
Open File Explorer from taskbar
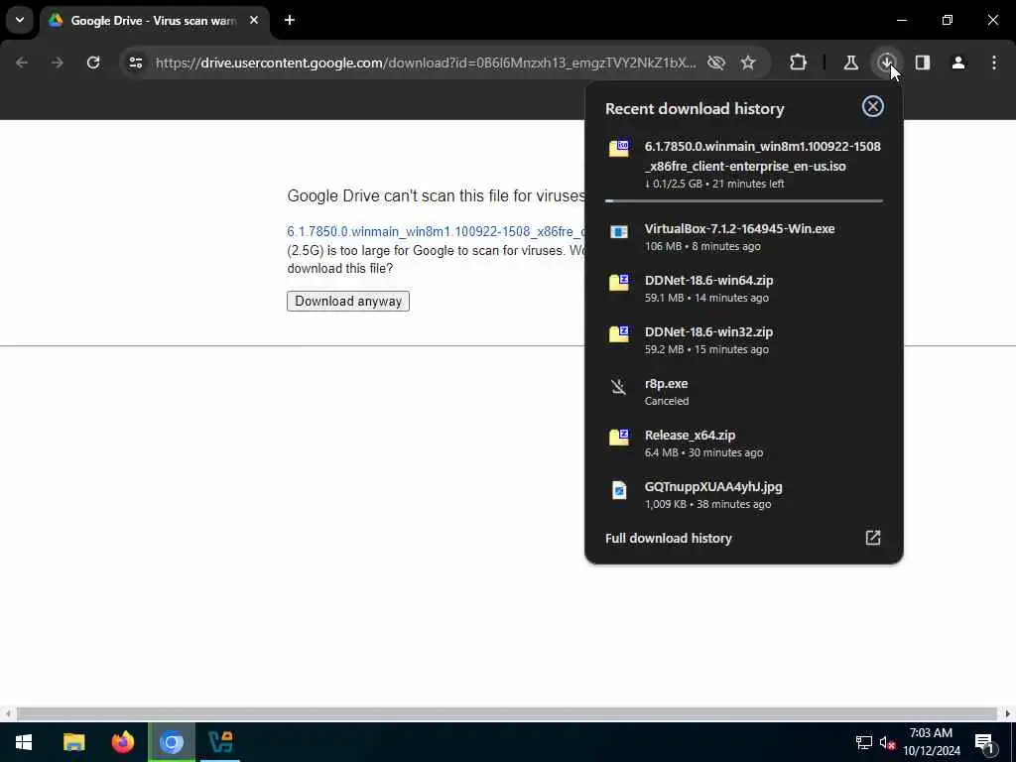pyautogui.click(x=73, y=742)
